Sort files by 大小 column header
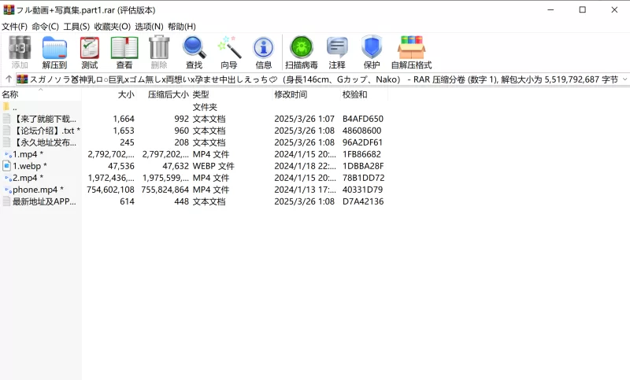The image size is (630, 380). tap(126, 94)
